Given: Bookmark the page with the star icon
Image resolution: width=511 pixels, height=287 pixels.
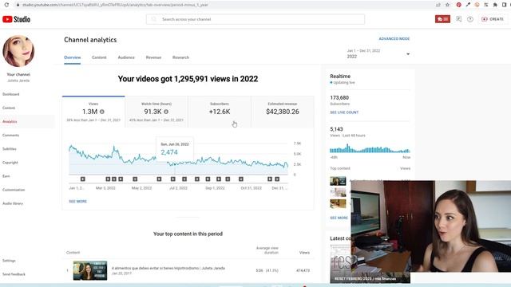Looking at the screenshot, I should click(447, 5).
